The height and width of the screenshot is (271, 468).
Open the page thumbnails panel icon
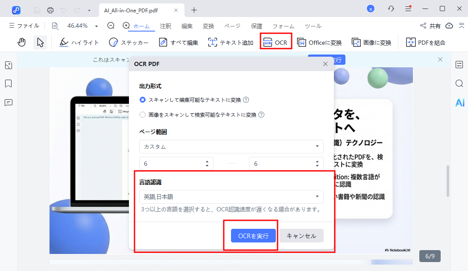click(8, 65)
